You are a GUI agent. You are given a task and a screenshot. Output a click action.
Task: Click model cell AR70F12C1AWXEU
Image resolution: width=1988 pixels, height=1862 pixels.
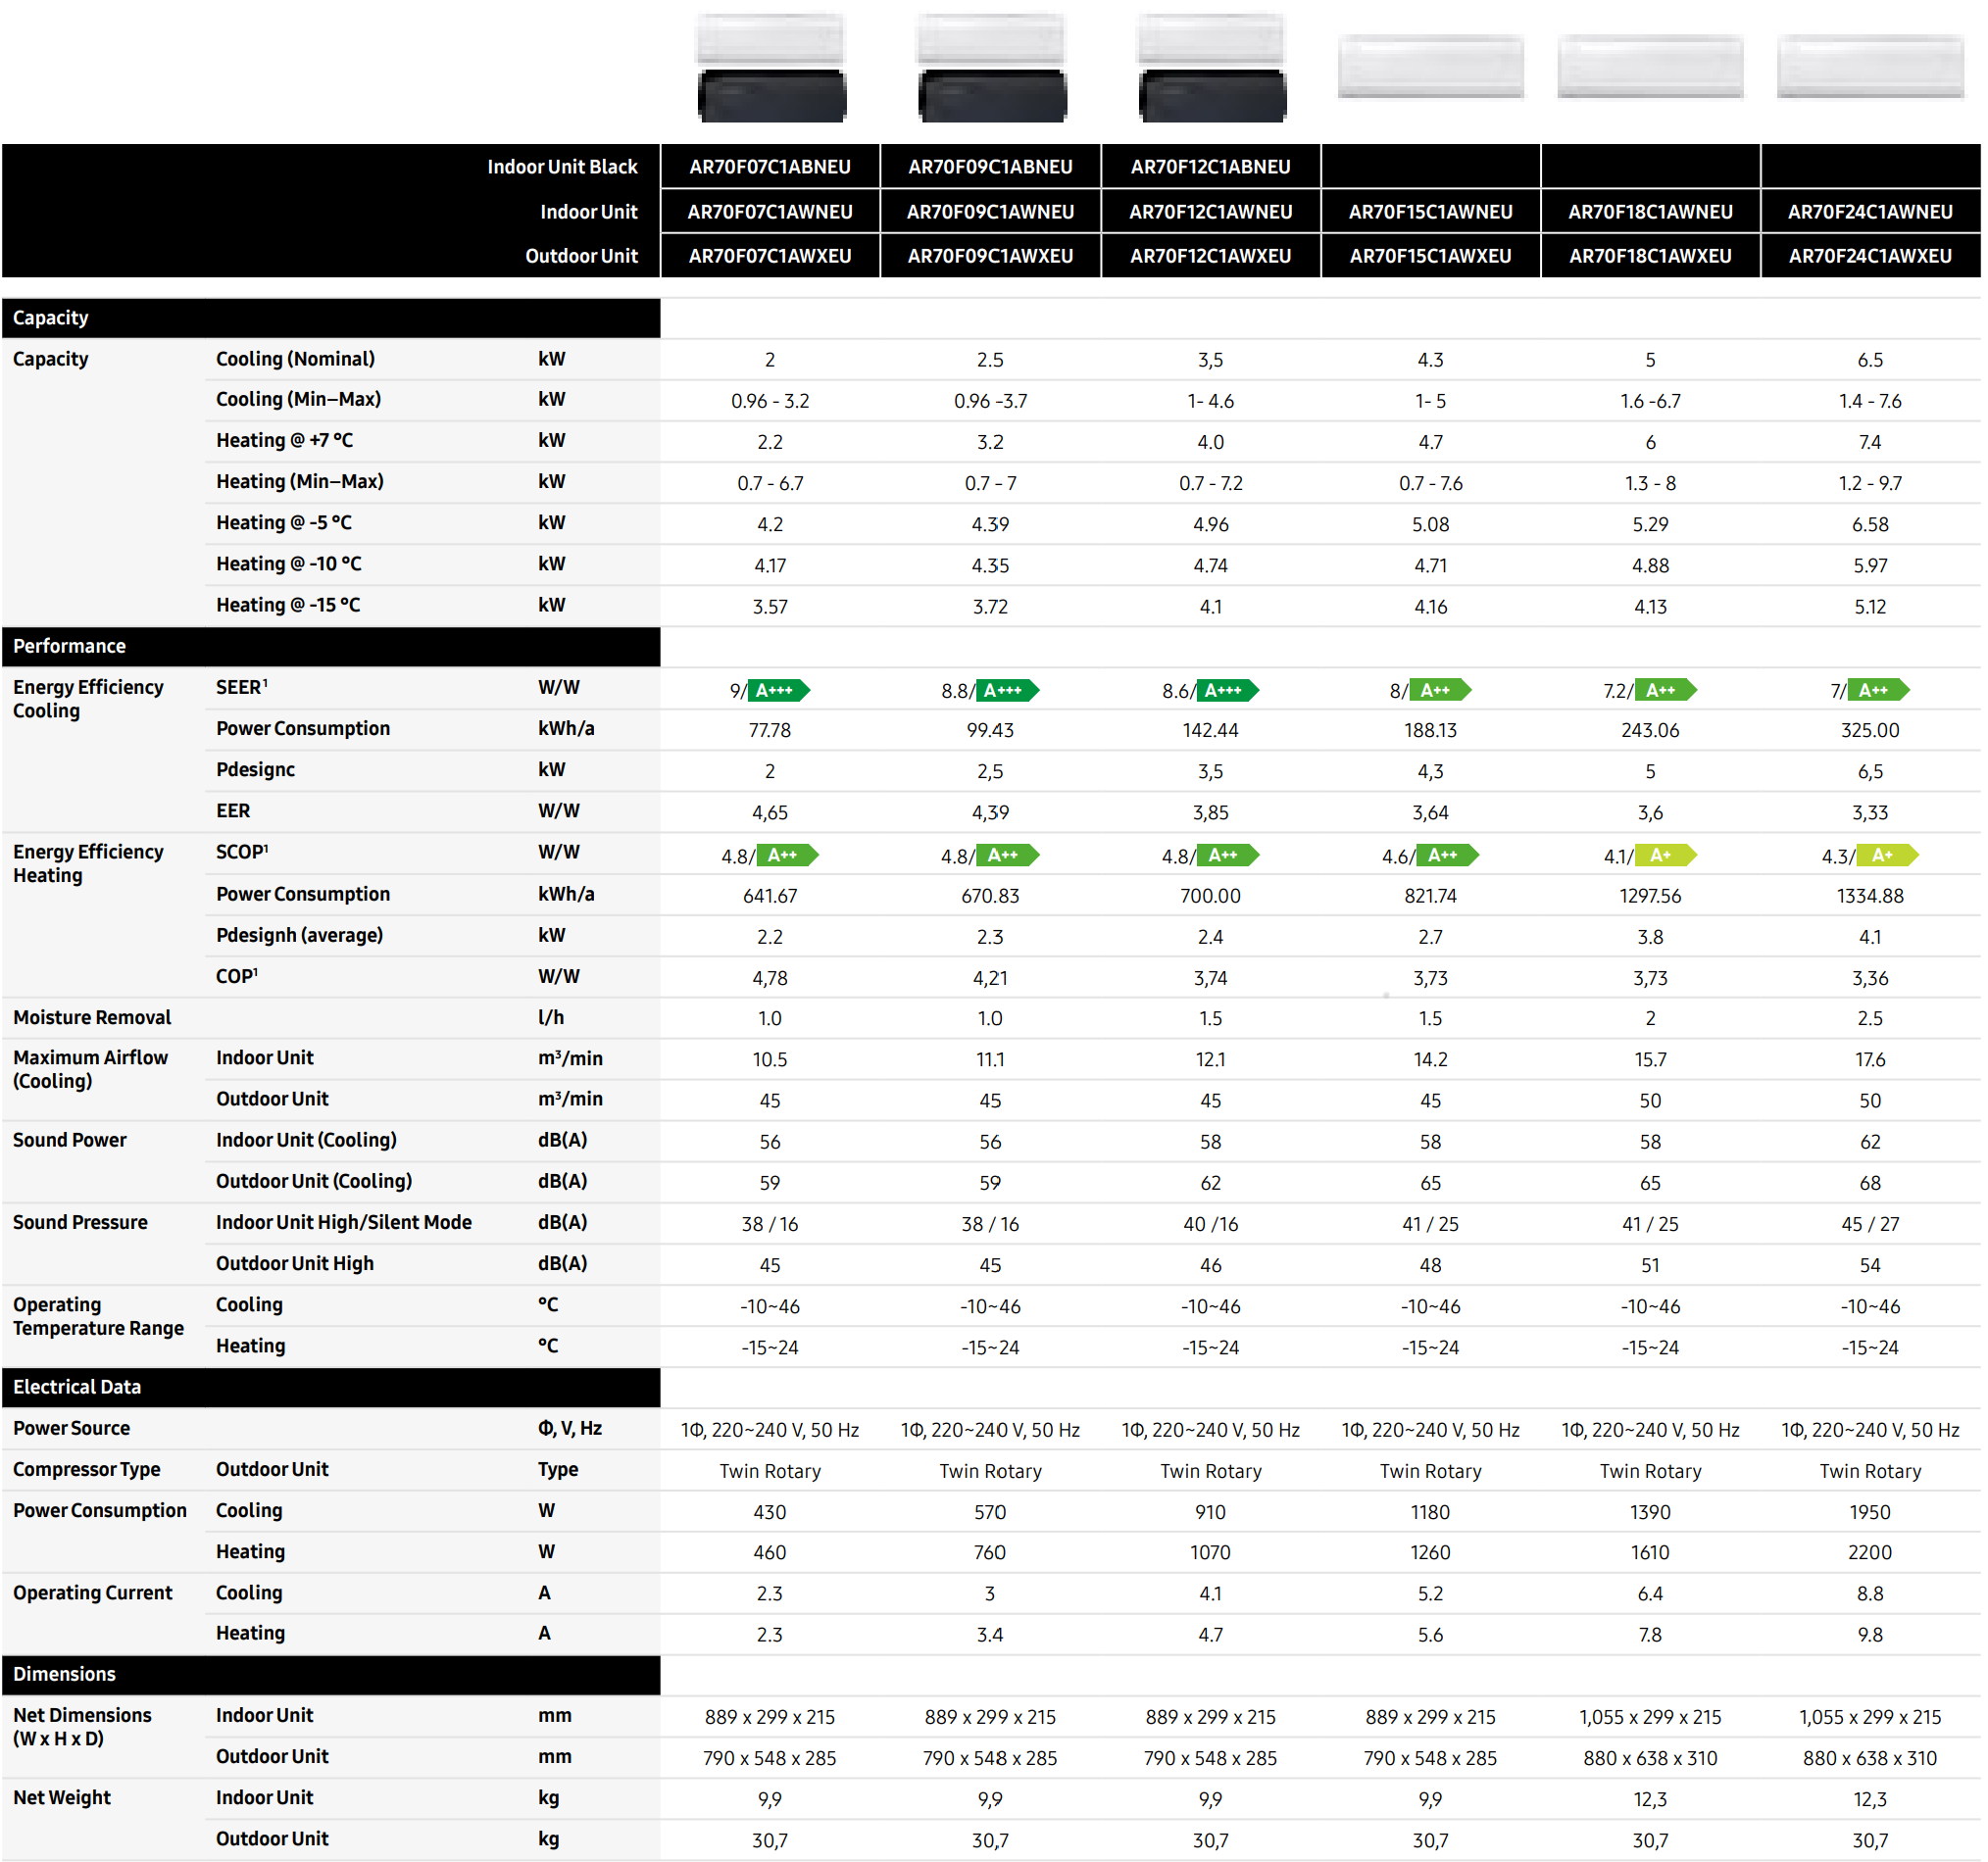point(1211,256)
